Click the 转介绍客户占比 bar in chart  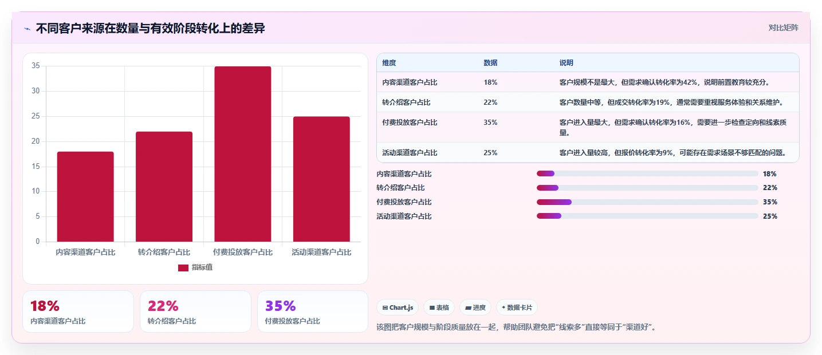tap(164, 187)
